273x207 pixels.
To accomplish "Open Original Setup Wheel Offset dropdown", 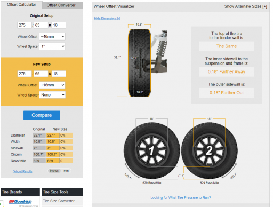I will click(x=52, y=37).
